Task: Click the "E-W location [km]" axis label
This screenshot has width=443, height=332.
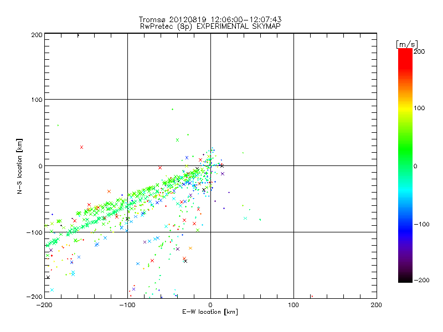Action: [x=210, y=312]
